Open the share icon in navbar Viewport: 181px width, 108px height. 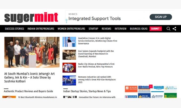(174, 29)
